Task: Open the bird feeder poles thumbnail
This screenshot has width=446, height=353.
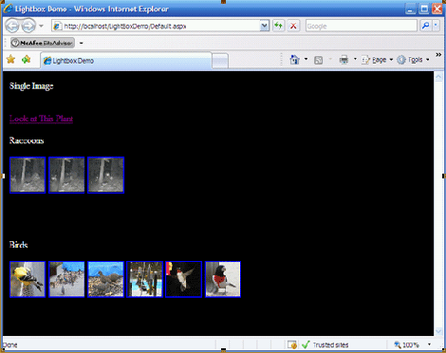Action: coord(145,279)
